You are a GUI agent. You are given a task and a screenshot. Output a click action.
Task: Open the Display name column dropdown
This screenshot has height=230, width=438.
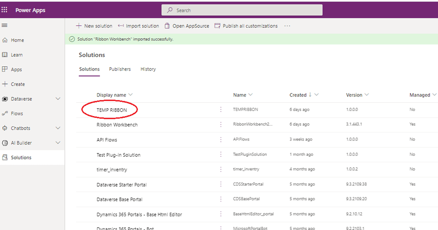[130, 95]
